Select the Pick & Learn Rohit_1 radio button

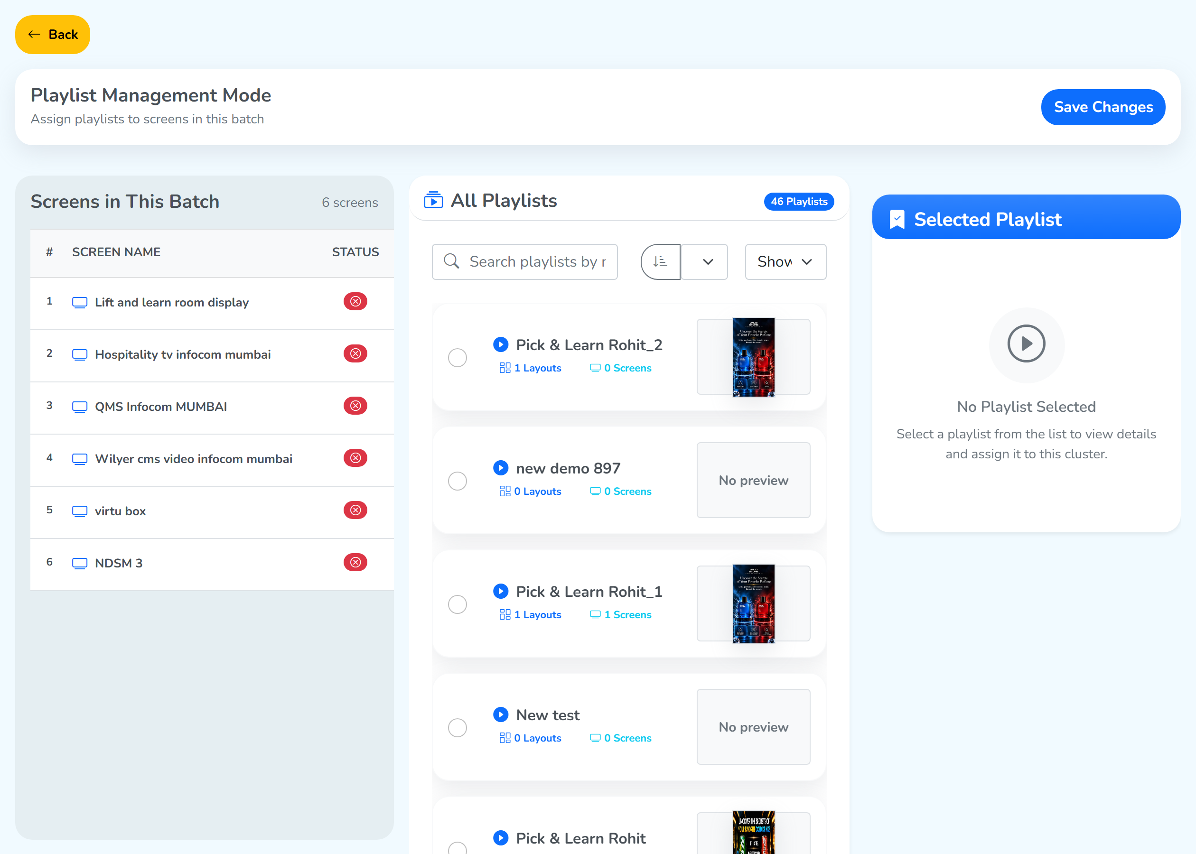coord(457,604)
